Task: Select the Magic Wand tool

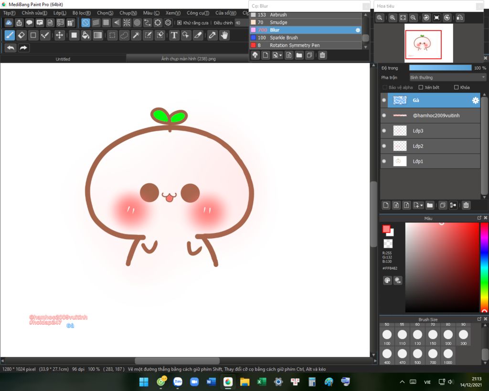Action: pos(136,35)
